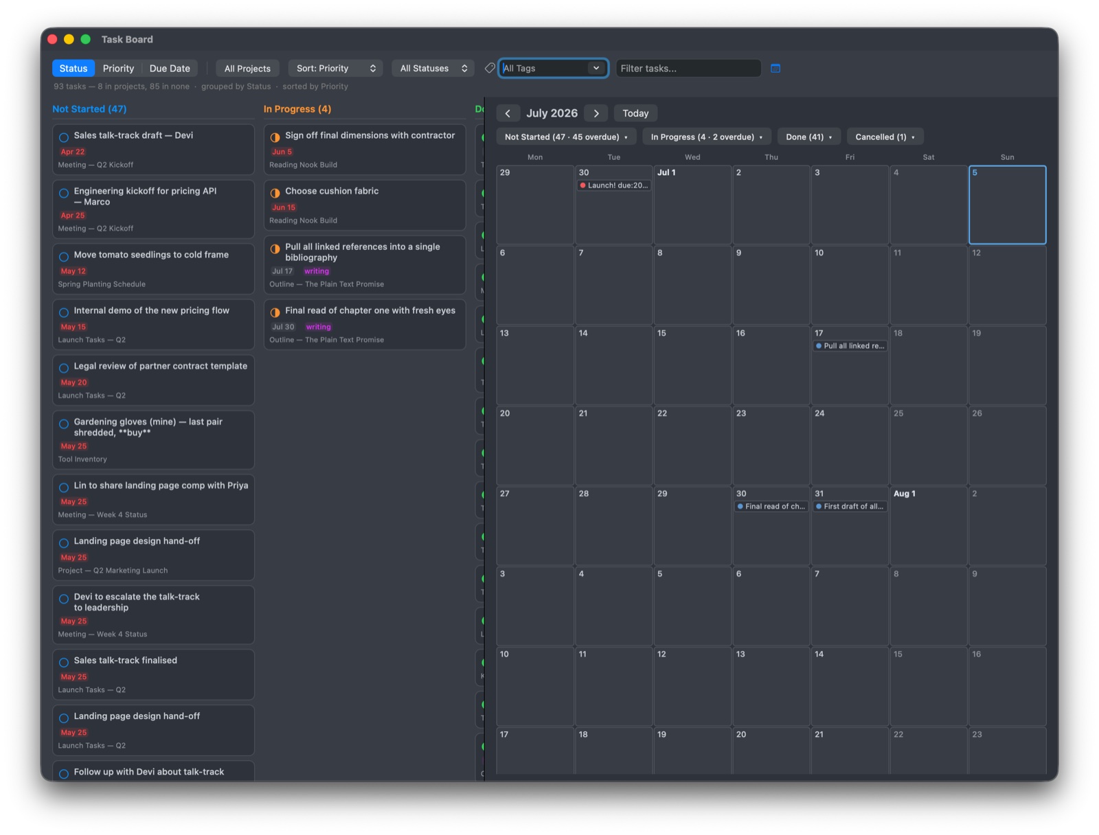Open 'Final read of ch...' event on July 30
This screenshot has height=835, width=1099.
click(771, 506)
